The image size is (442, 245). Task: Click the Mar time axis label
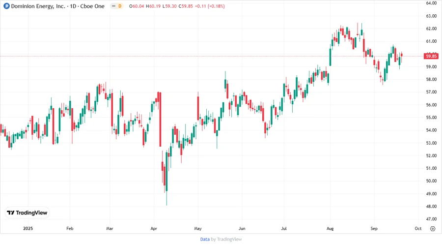[x=110, y=229]
